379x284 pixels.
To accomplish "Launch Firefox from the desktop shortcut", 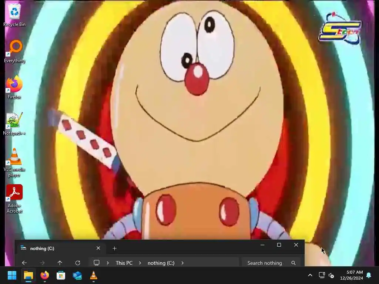I will click(x=14, y=88).
